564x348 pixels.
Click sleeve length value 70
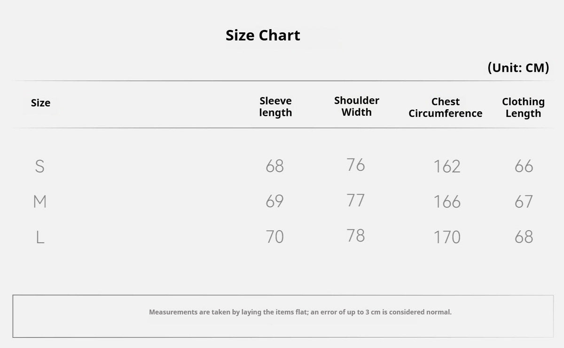[x=275, y=237]
